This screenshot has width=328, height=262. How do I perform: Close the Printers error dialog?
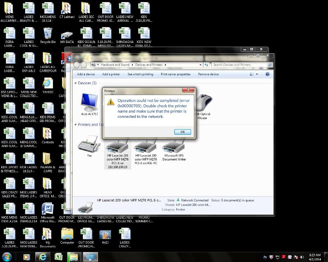pos(188,90)
